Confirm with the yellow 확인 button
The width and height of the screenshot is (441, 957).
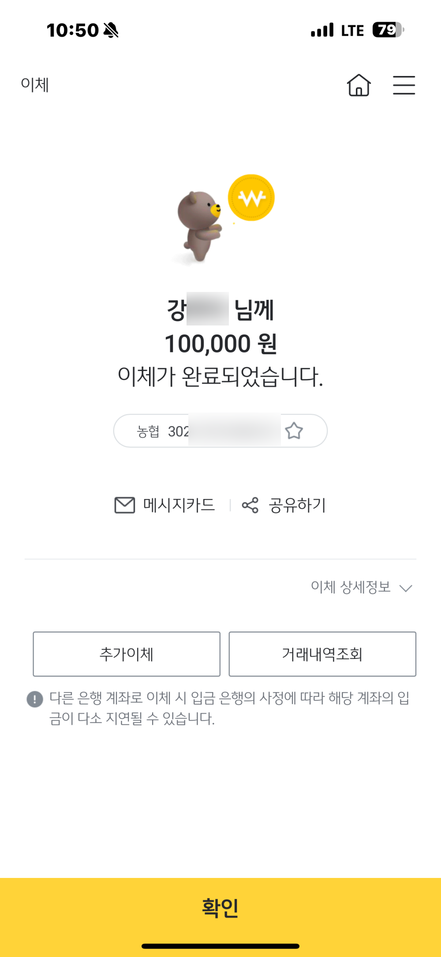tap(220, 908)
